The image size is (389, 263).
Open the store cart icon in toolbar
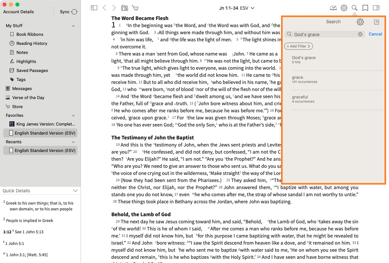point(135,8)
